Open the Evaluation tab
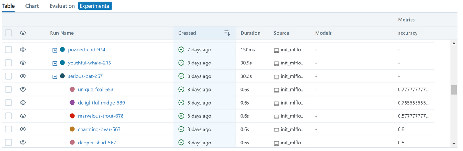The height and width of the screenshot is (151, 463). click(x=62, y=6)
